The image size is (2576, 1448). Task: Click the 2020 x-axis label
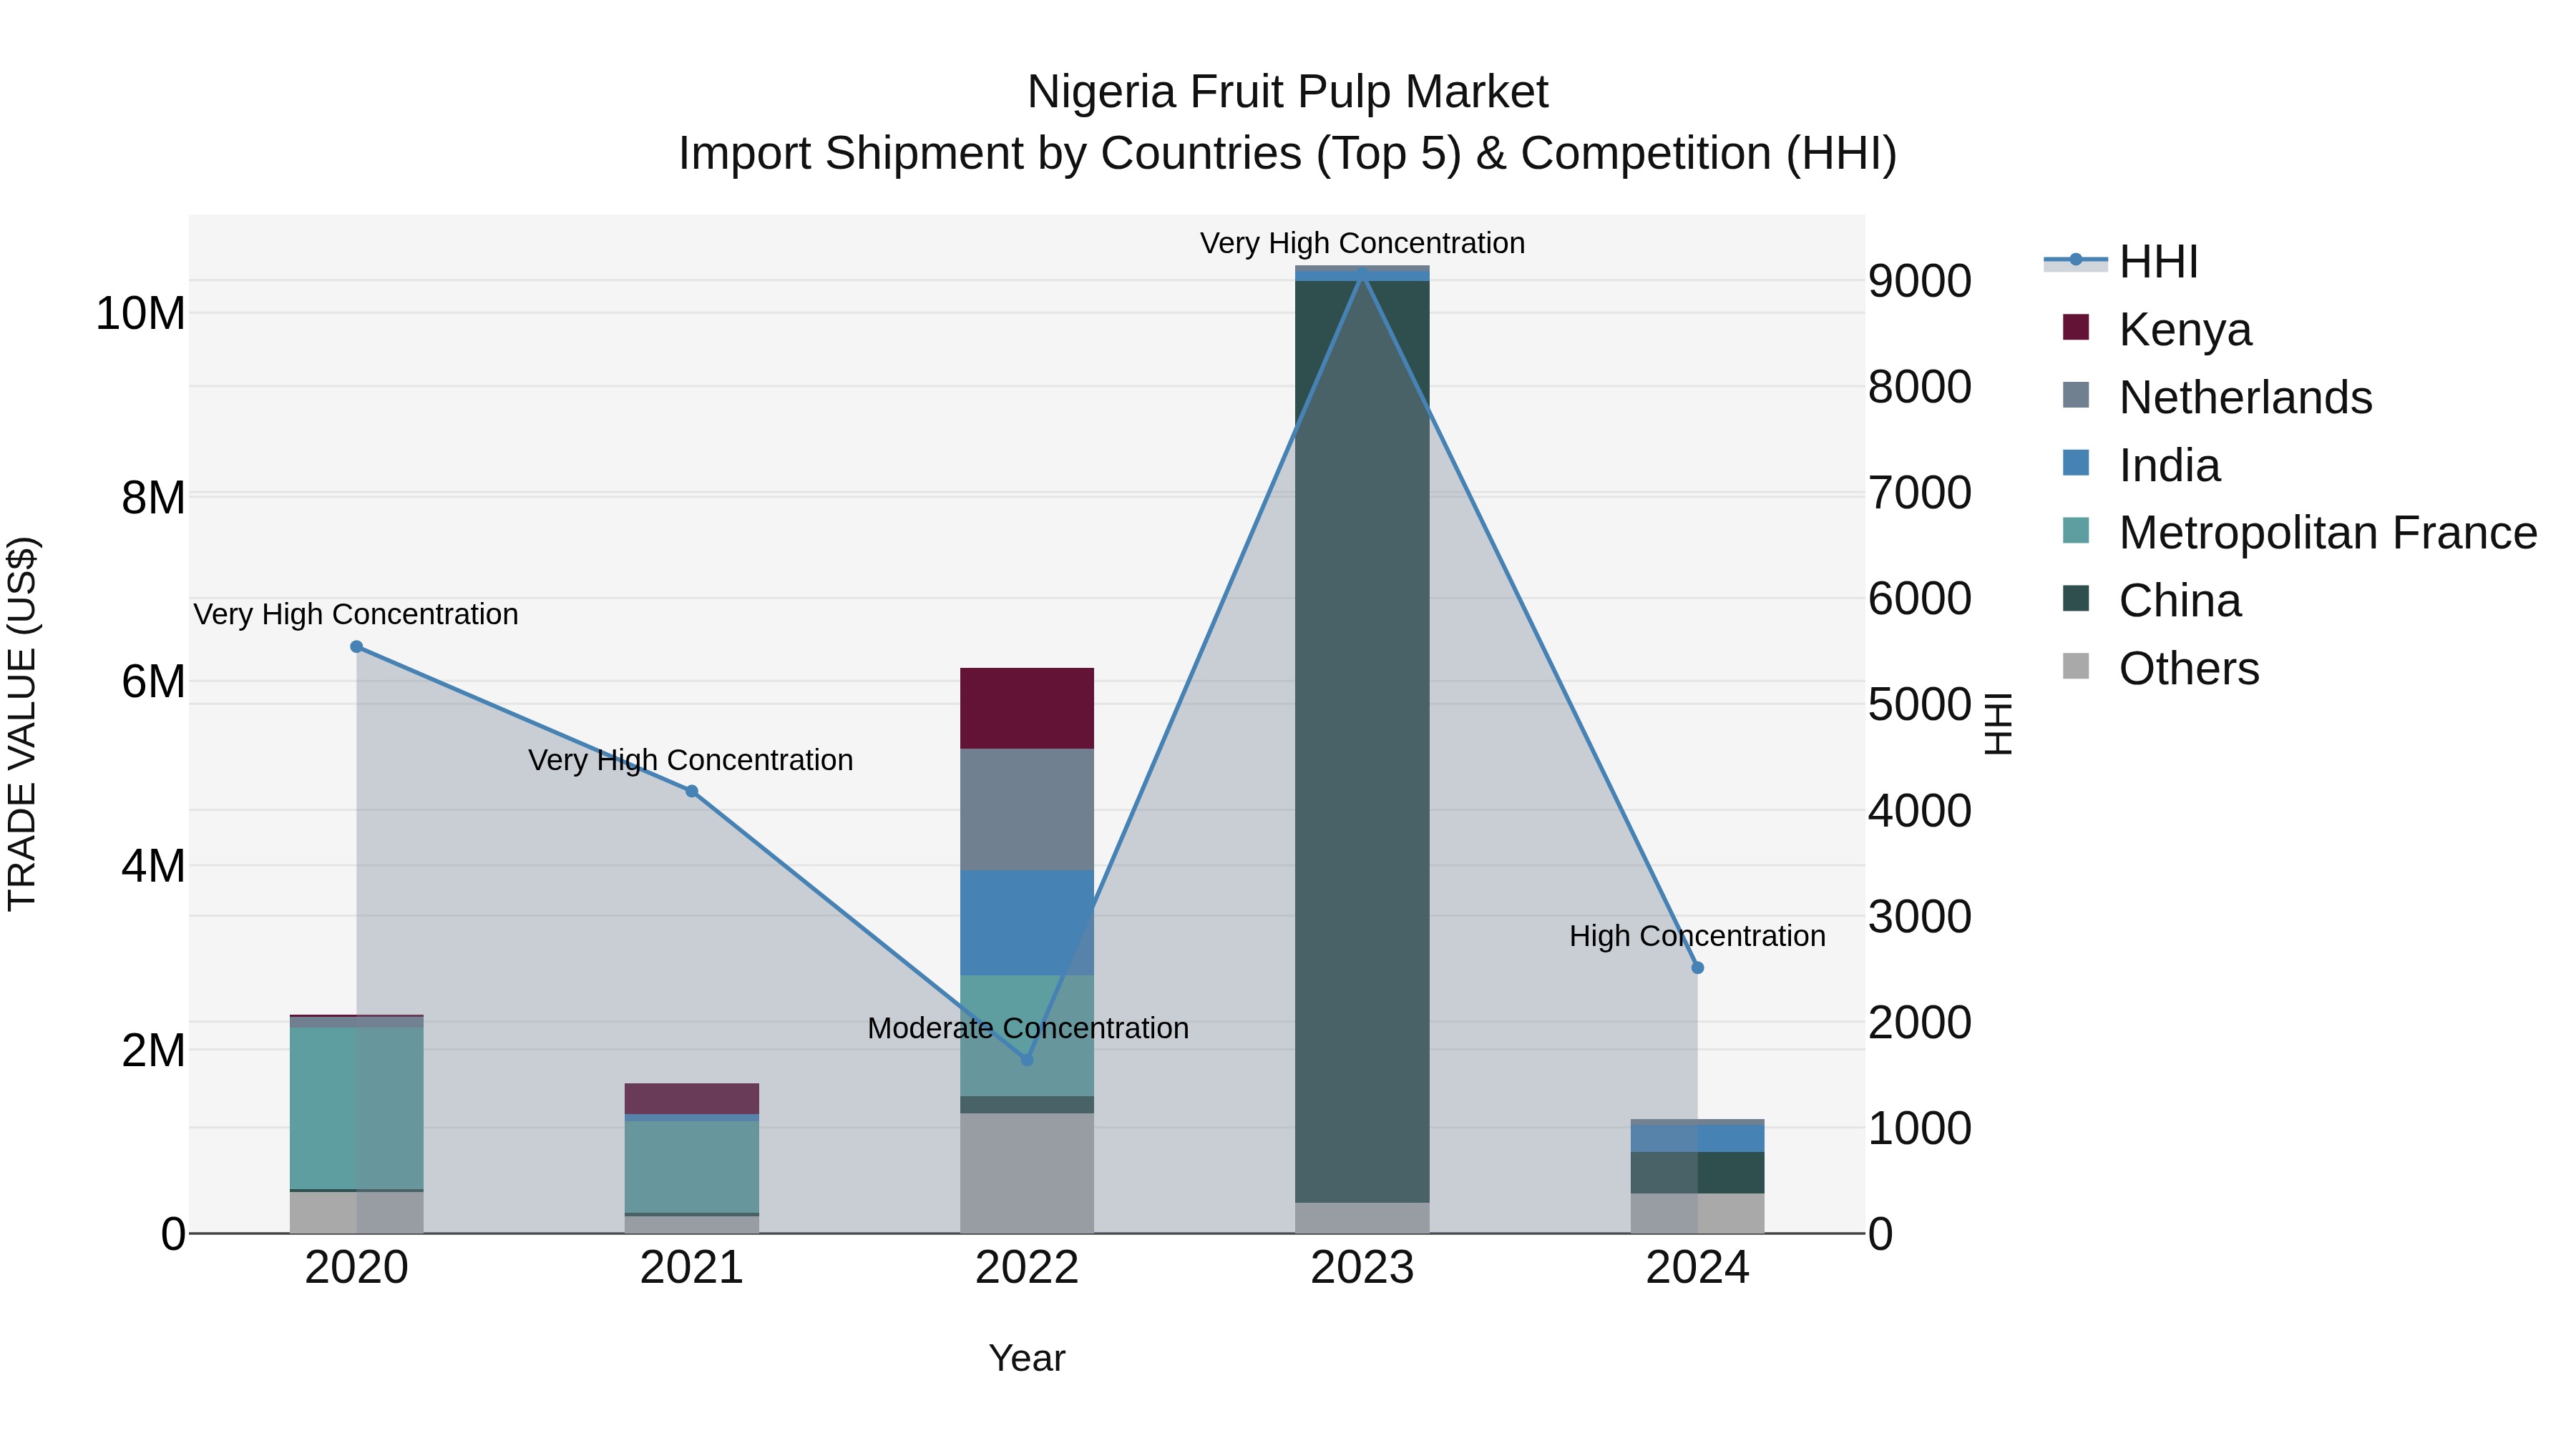pyautogui.click(x=356, y=1268)
